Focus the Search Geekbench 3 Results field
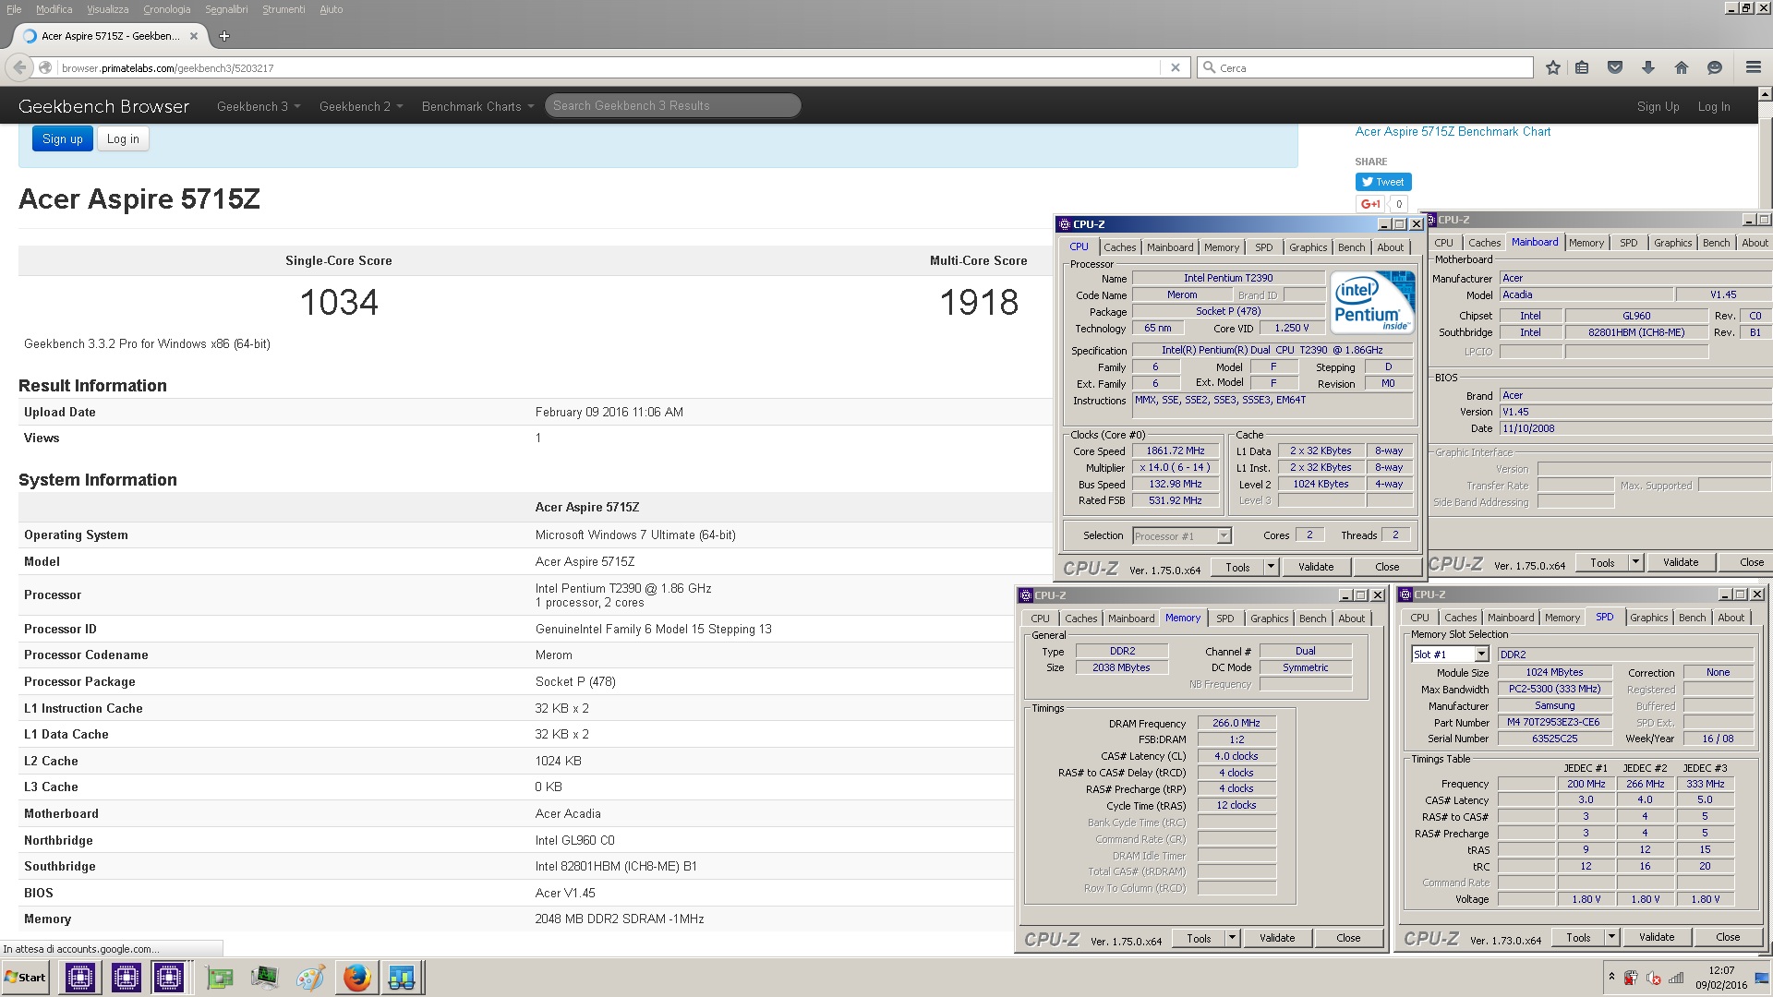This screenshot has width=1773, height=997. [672, 106]
